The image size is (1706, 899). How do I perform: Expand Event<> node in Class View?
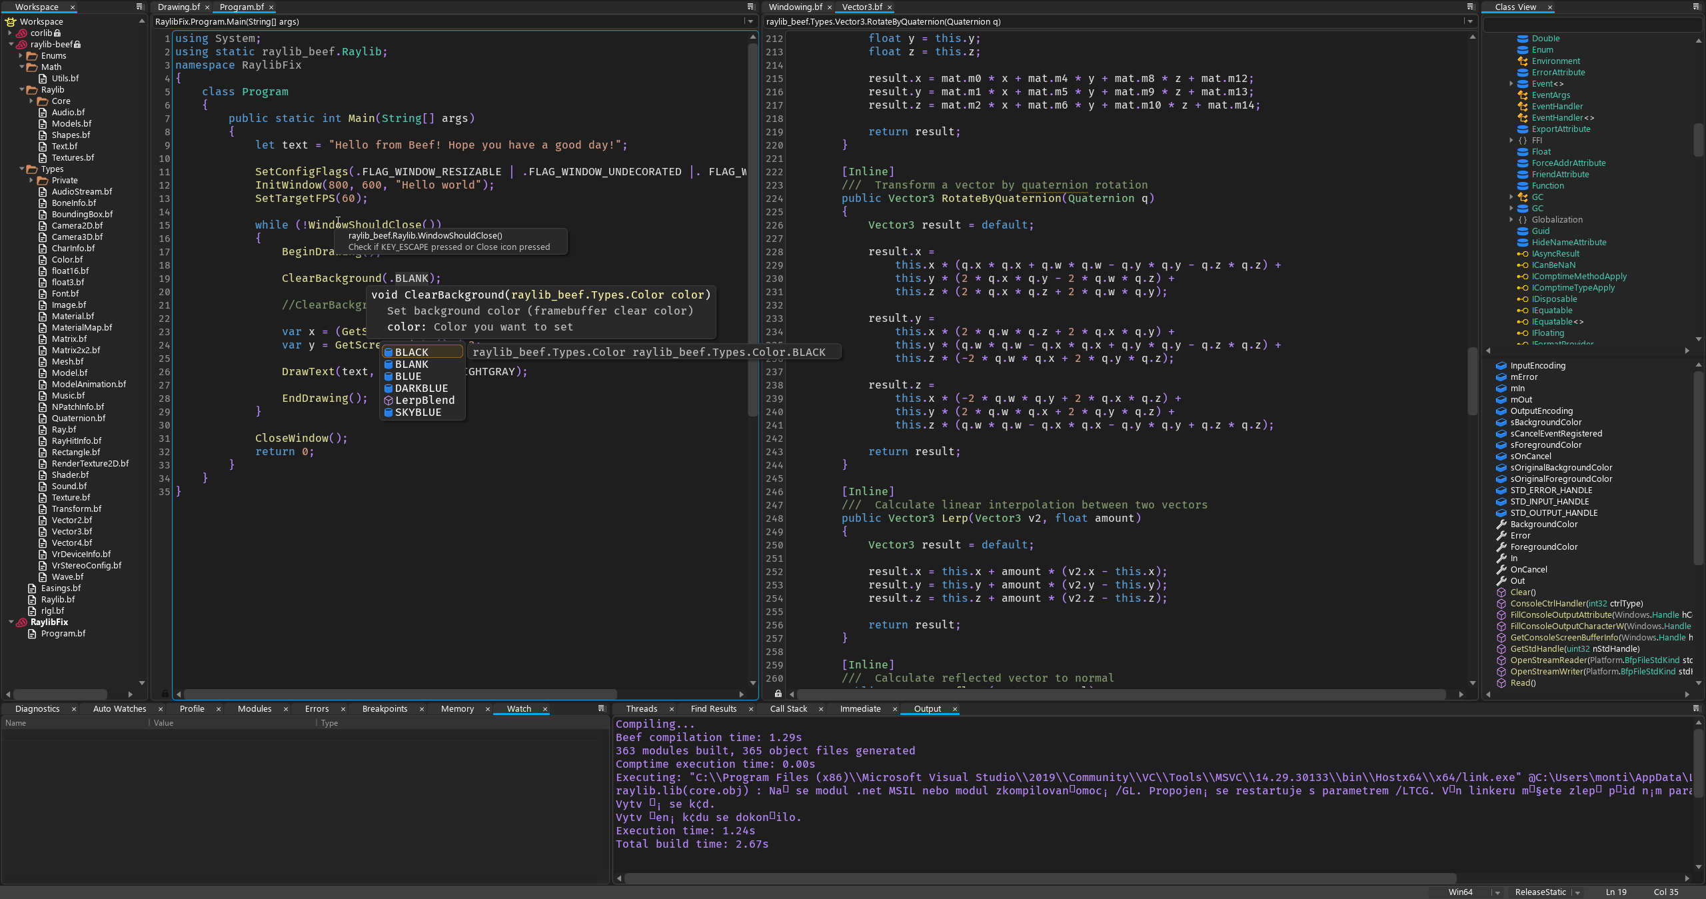point(1511,83)
